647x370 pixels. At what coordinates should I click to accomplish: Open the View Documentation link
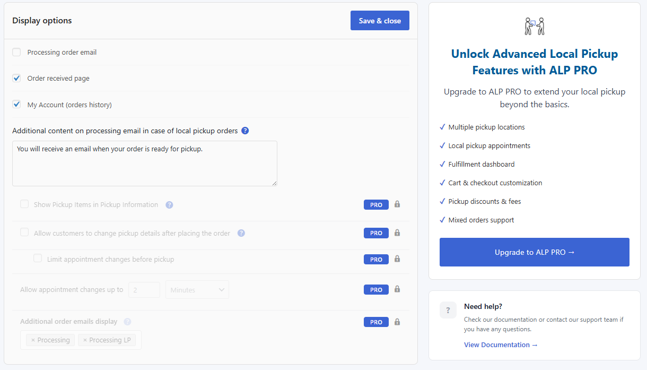click(501, 345)
